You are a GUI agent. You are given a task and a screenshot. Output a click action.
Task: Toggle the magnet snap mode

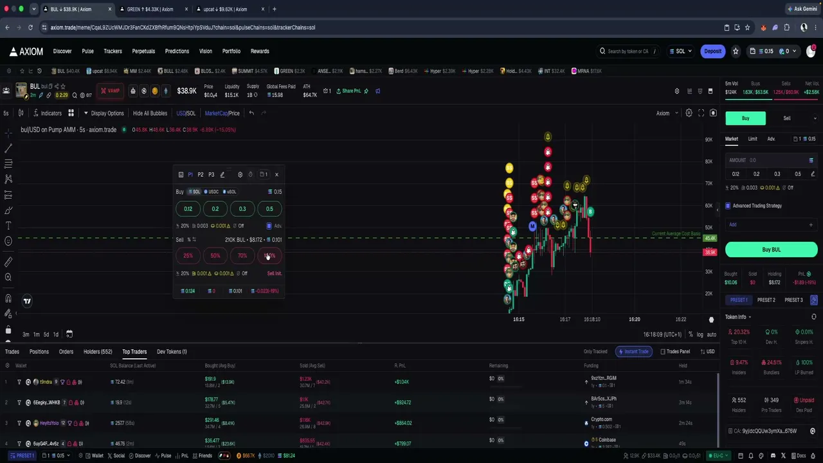[x=8, y=298]
